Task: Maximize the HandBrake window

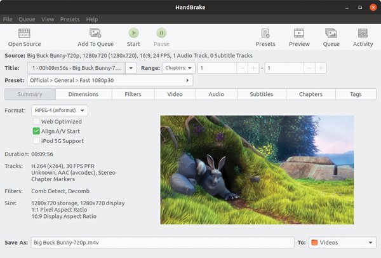Action: tap(360, 7)
